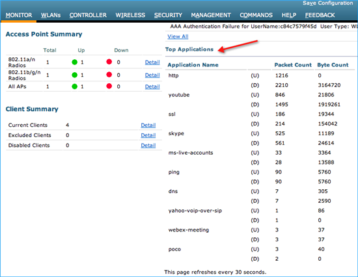Switch to the WLANs tab
Image resolution: width=358 pixels, height=277 pixels.
click(51, 16)
